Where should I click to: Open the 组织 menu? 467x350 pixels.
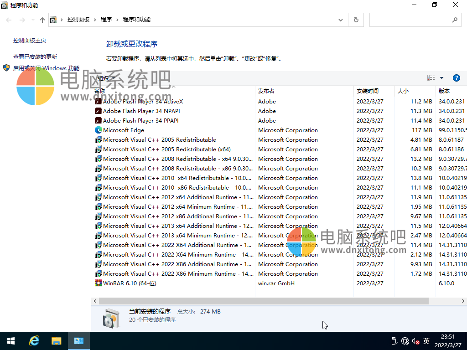pos(104,77)
